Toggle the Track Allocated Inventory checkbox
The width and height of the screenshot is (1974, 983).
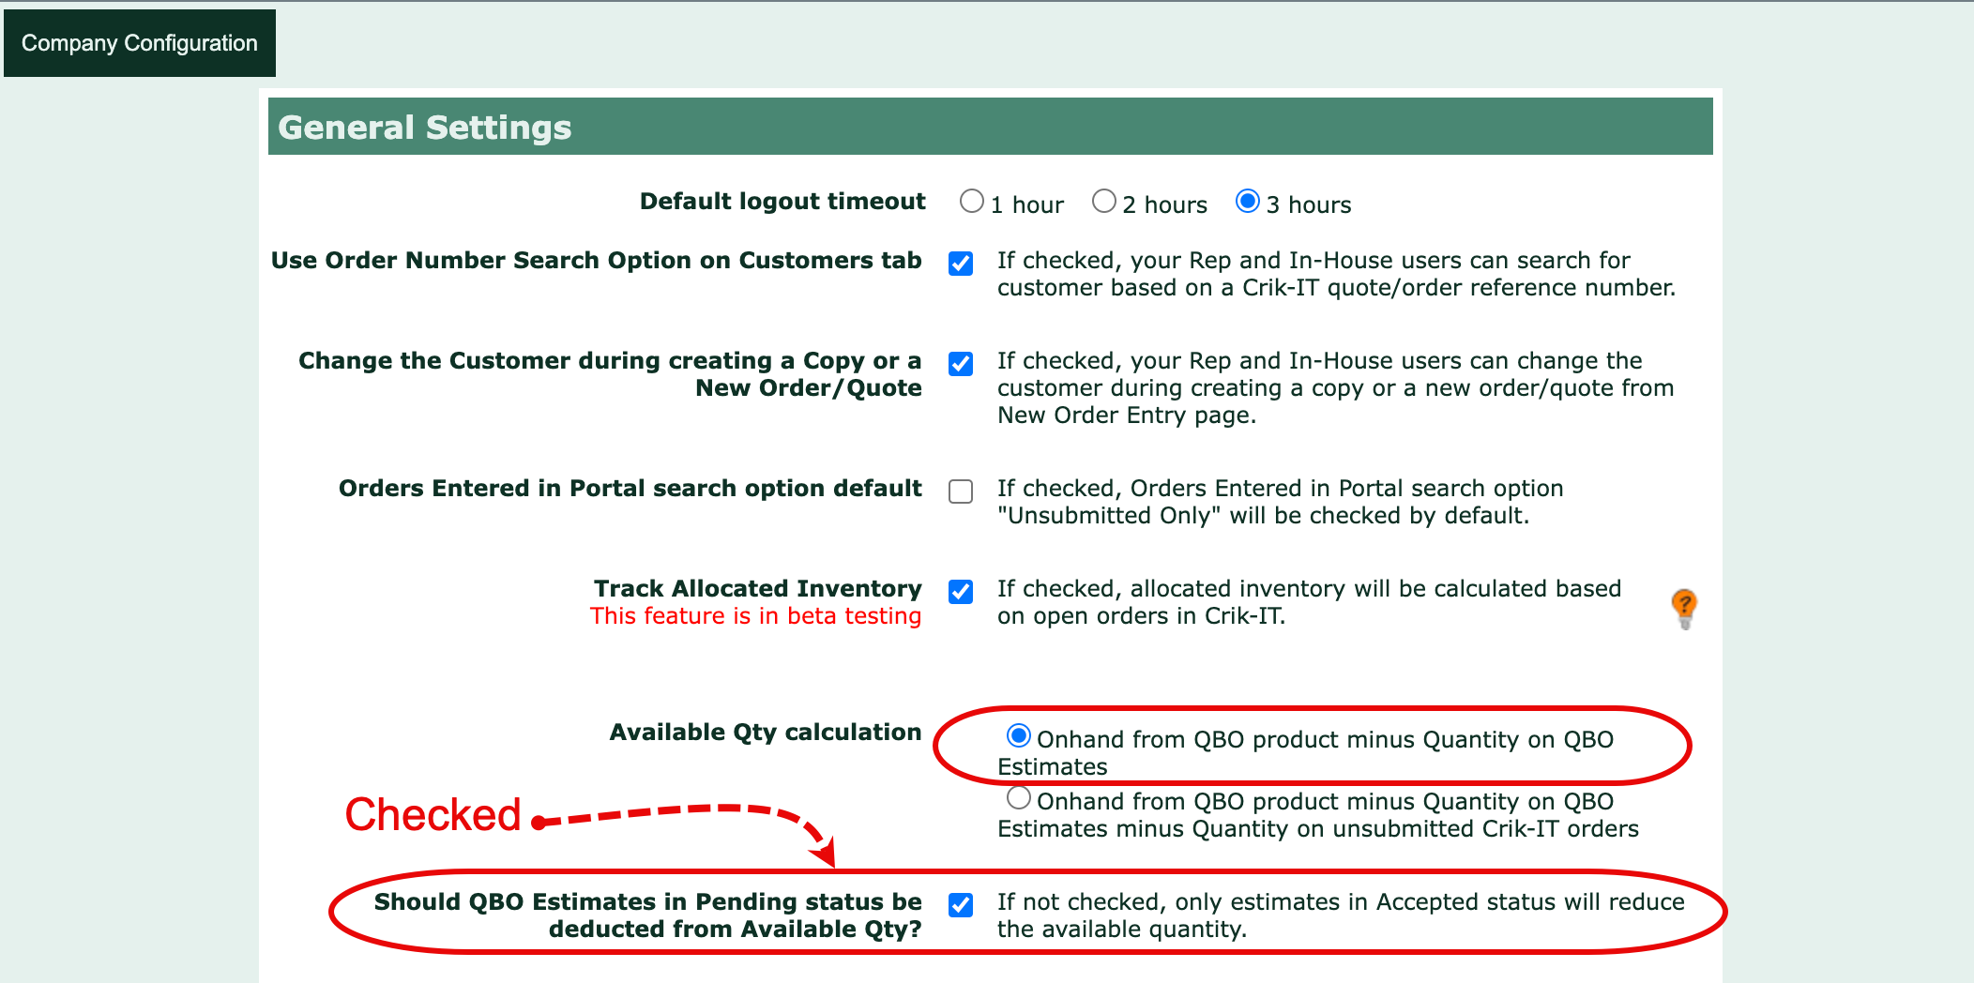click(x=961, y=592)
